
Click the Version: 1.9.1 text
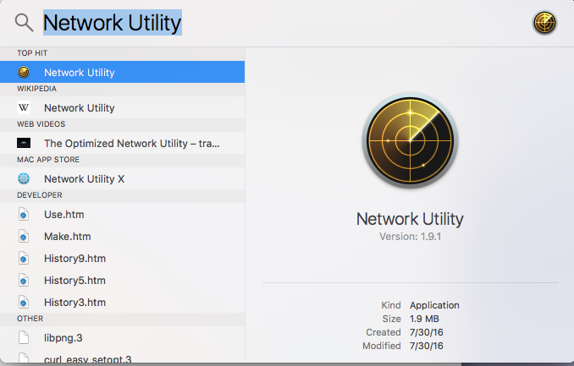pyautogui.click(x=410, y=237)
